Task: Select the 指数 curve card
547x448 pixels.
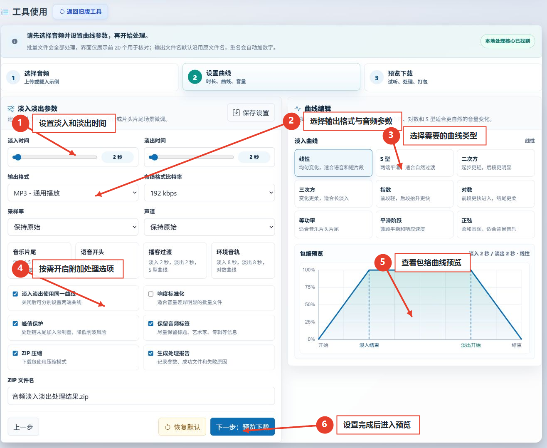Action: [414, 194]
